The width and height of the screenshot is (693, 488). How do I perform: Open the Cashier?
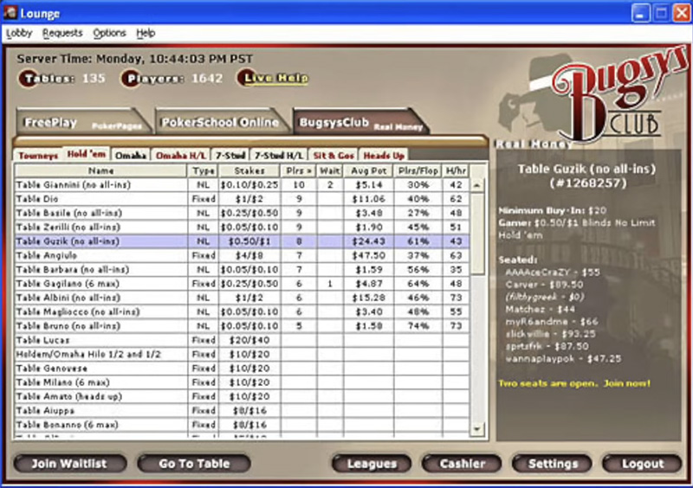point(462,464)
